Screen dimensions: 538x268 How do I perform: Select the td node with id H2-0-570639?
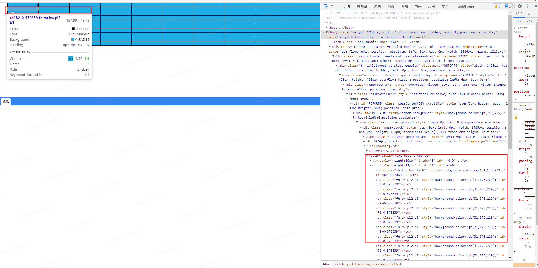tap(441, 229)
